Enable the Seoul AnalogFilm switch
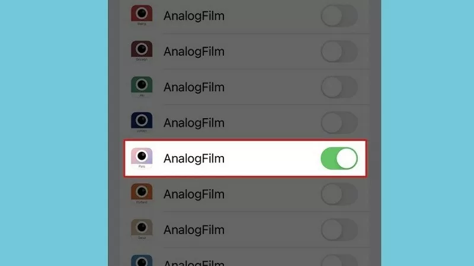Screen dimensions: 474x266 [x=339, y=229]
